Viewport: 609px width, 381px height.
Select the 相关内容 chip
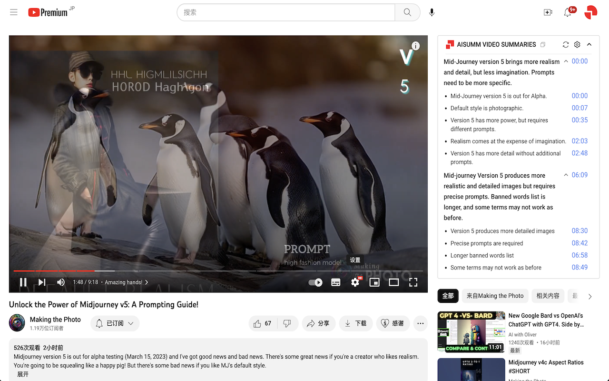[548, 296]
